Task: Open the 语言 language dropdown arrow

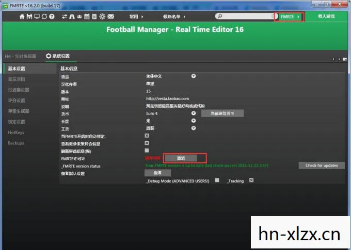Action: tap(194, 76)
